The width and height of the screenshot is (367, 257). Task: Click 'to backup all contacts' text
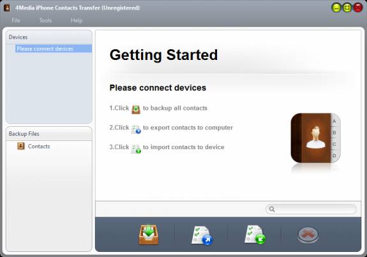(175, 108)
